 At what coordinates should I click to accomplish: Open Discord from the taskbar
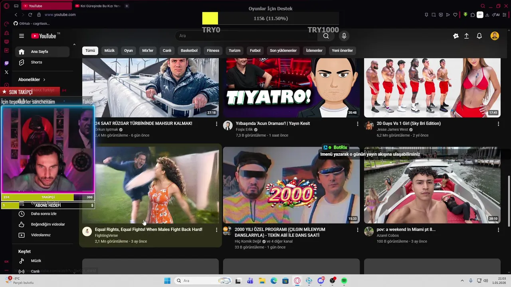coord(321,281)
